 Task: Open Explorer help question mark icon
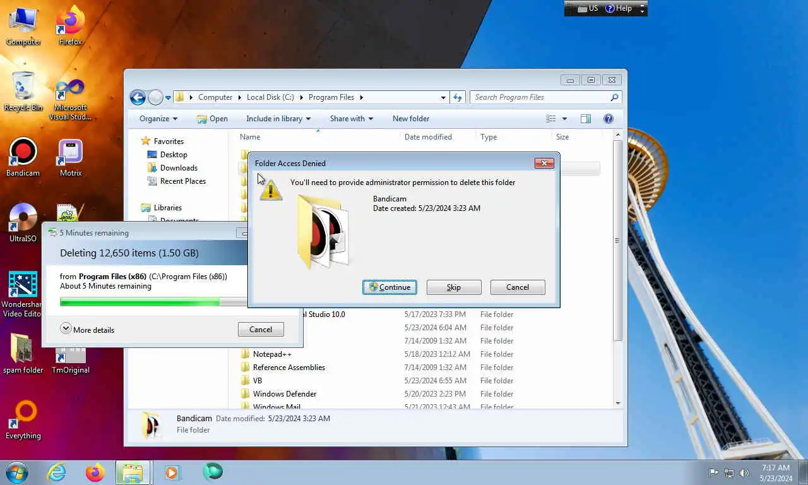[x=609, y=119]
